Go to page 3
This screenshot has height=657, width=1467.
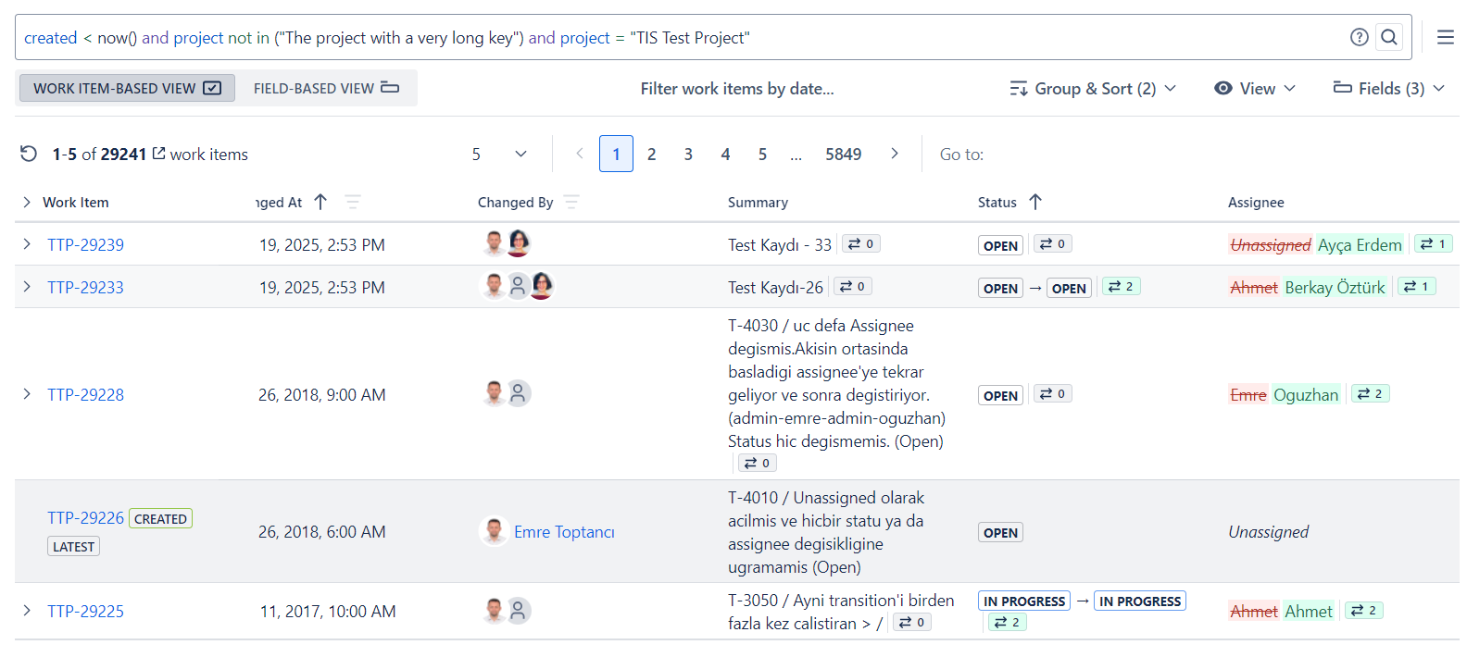pos(688,154)
